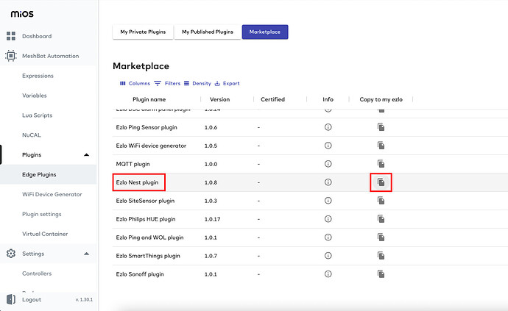This screenshot has height=311, width=508.
Task: Copy Ezlo Ping Sensor plugin to my ezlo
Action: coord(381,127)
